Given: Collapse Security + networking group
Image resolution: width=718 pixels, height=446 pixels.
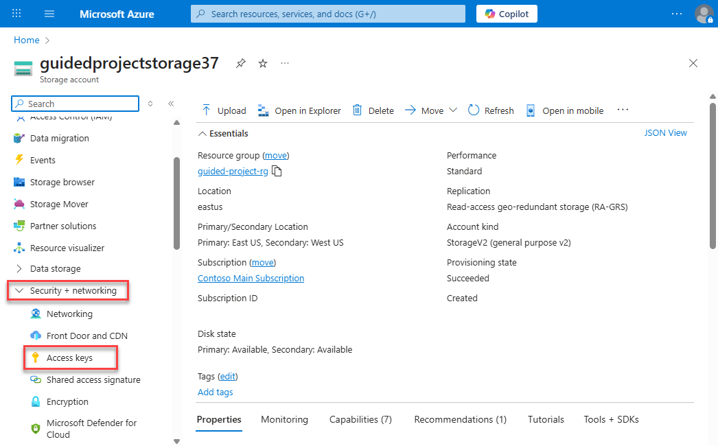Looking at the screenshot, I should [x=68, y=291].
